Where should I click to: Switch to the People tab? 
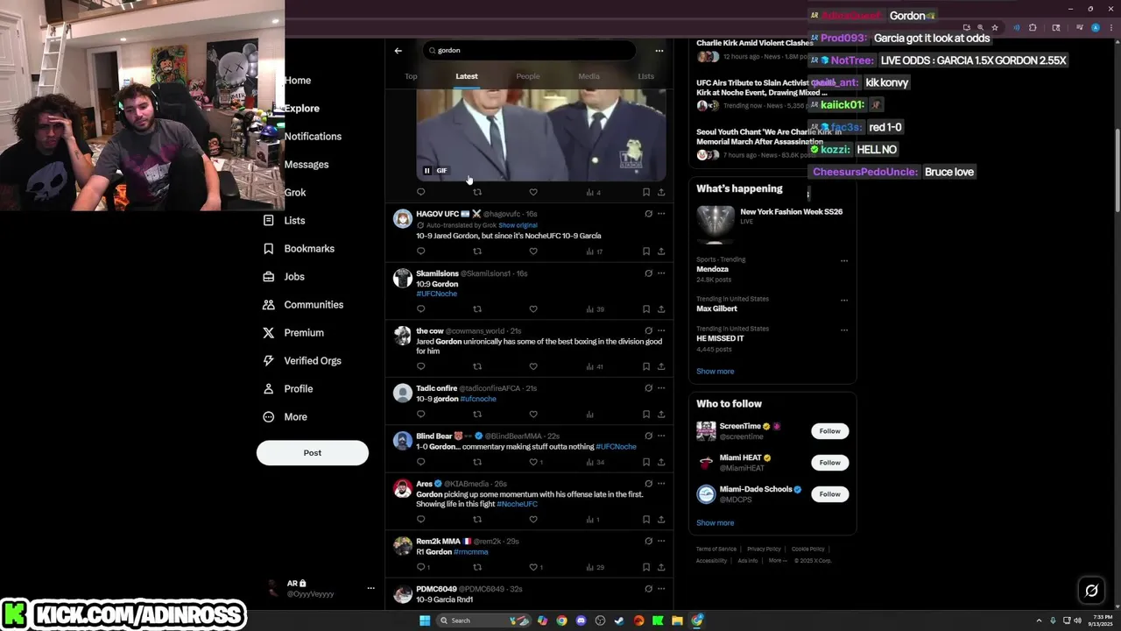pos(528,76)
